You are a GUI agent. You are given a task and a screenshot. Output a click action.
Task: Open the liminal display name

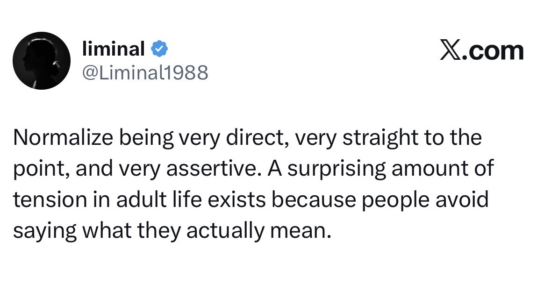[114, 48]
